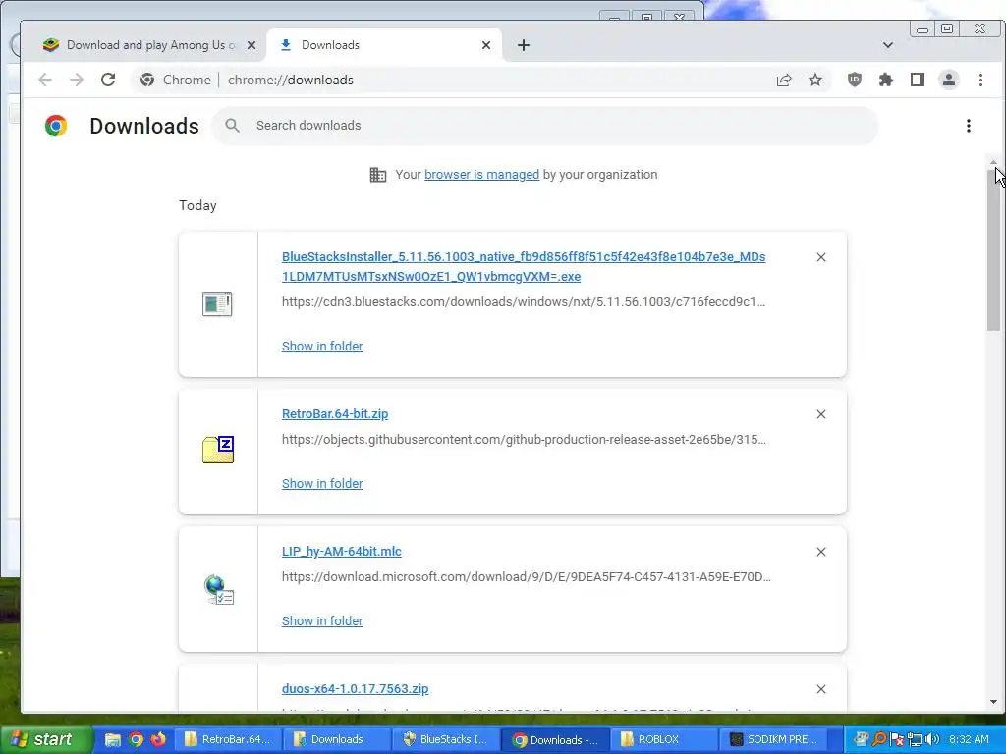Open the duos-x64-1.0.17.7563.zip link
This screenshot has height=754, width=1006.
(355, 689)
